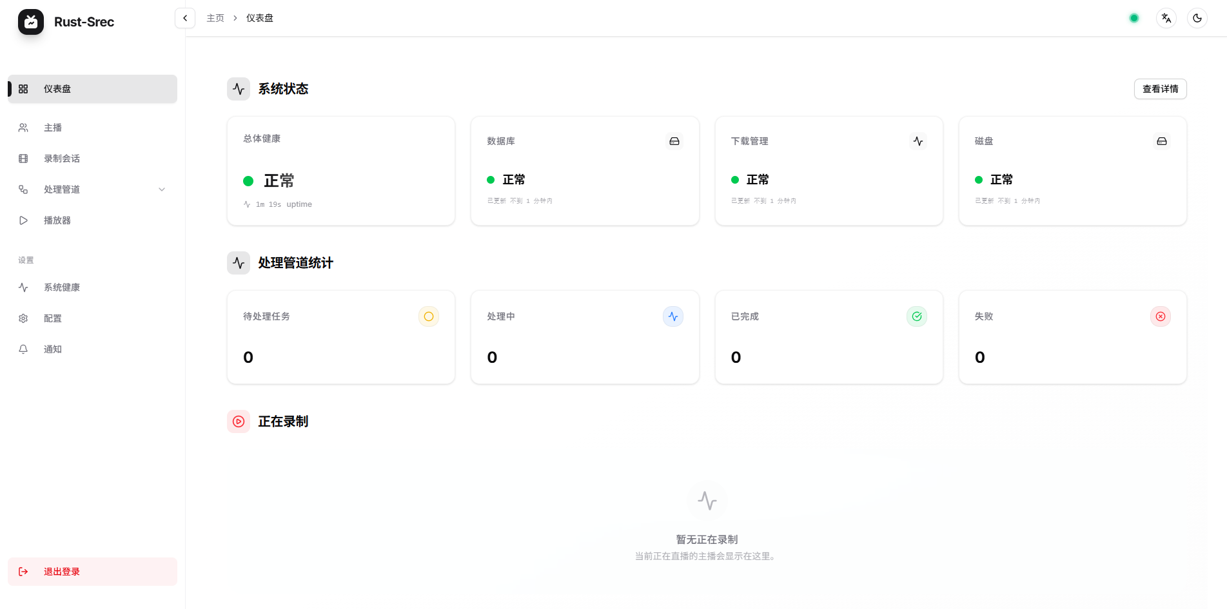
Task: Click 主页 breadcrumb link
Action: [215, 18]
